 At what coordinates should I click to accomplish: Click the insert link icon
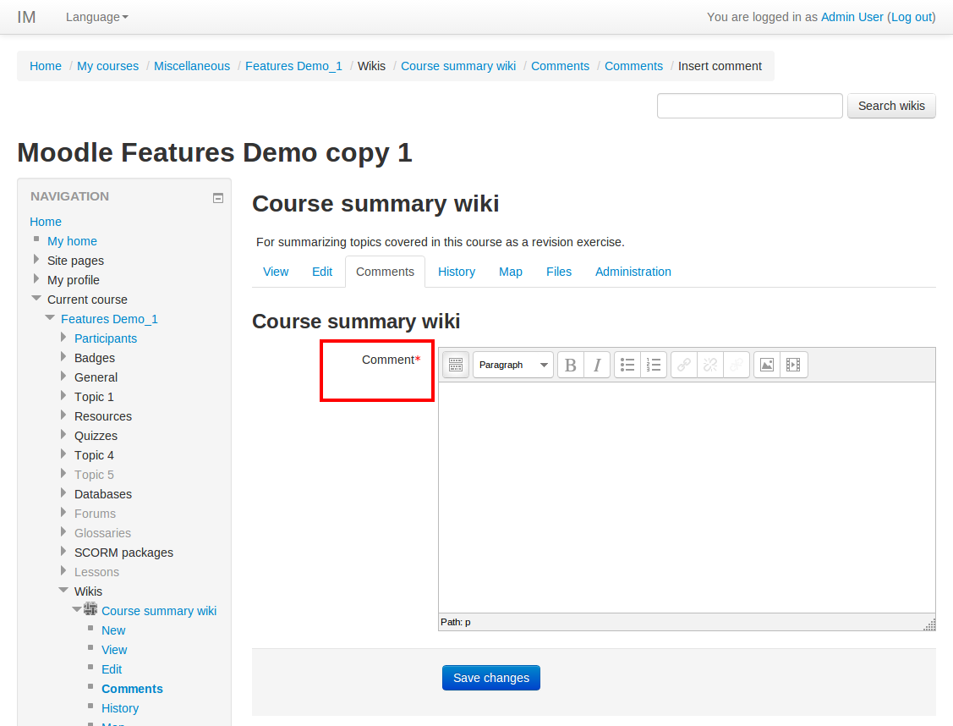point(684,365)
